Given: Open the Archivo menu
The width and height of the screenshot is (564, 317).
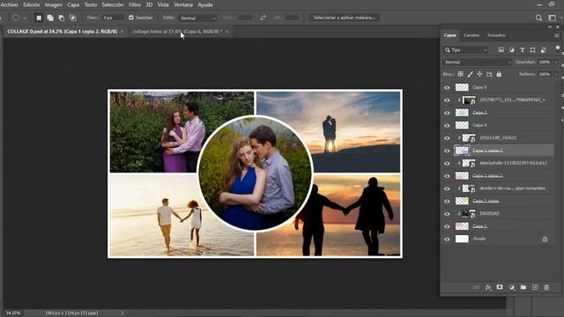Looking at the screenshot, I should (x=10, y=4).
